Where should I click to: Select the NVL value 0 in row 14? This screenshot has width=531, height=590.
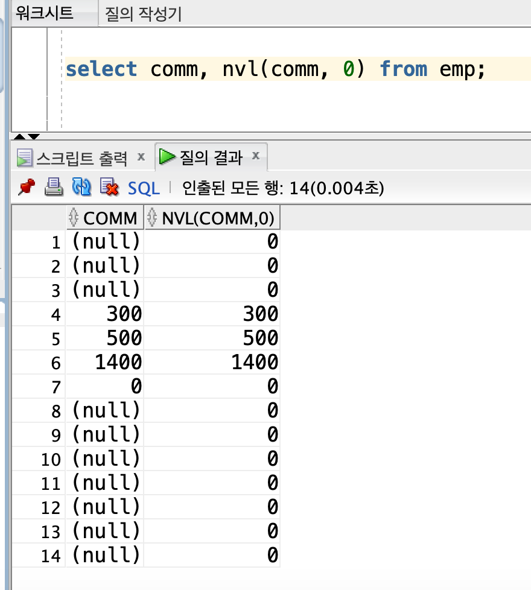212,555
